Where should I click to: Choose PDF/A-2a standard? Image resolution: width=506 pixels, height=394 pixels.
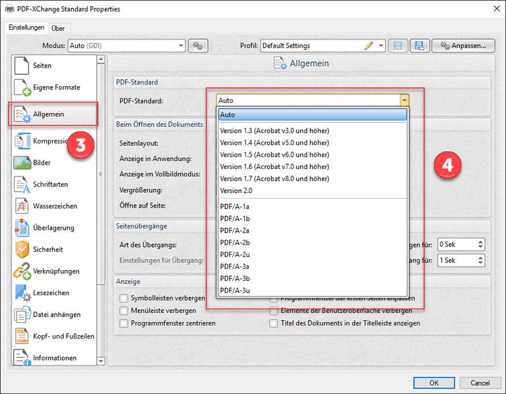click(313, 230)
